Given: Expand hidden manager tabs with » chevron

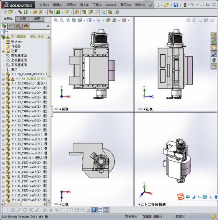Looking at the screenshot, I should (48, 26).
